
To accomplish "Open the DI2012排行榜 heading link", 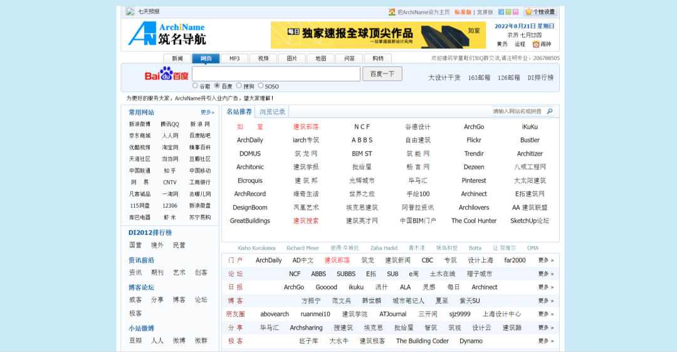I will [x=150, y=233].
